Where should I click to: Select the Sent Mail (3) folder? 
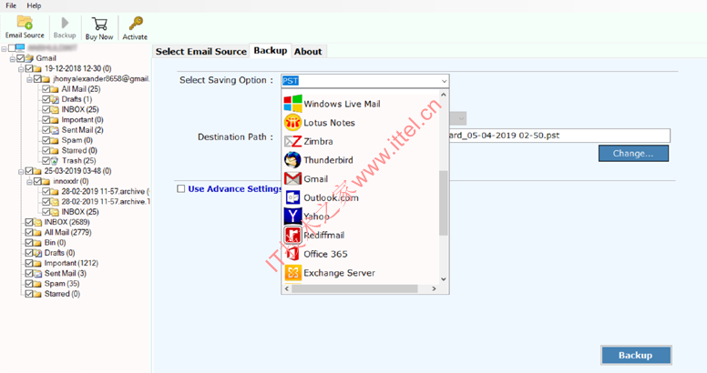pos(66,274)
